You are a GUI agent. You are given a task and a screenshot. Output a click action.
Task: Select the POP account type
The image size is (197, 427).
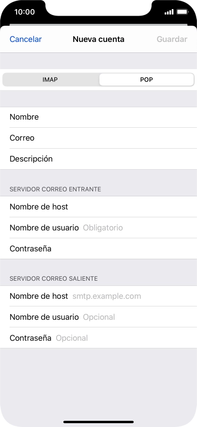(x=147, y=80)
